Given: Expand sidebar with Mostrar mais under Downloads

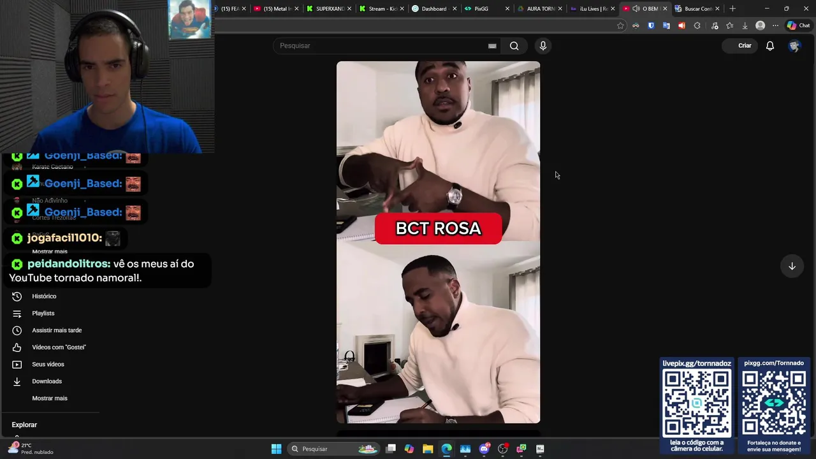Looking at the screenshot, I should pos(50,398).
